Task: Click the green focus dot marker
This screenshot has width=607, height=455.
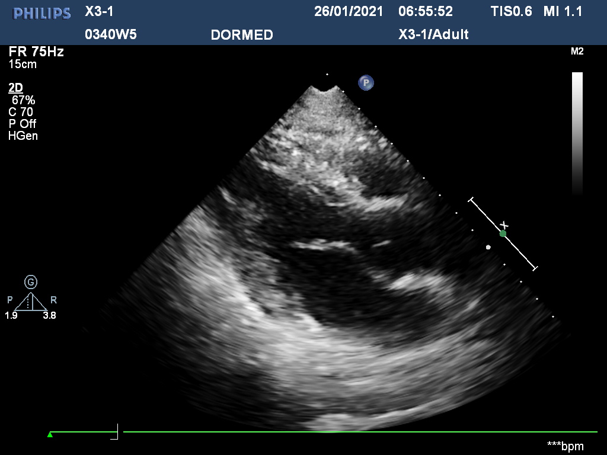Action: (503, 234)
